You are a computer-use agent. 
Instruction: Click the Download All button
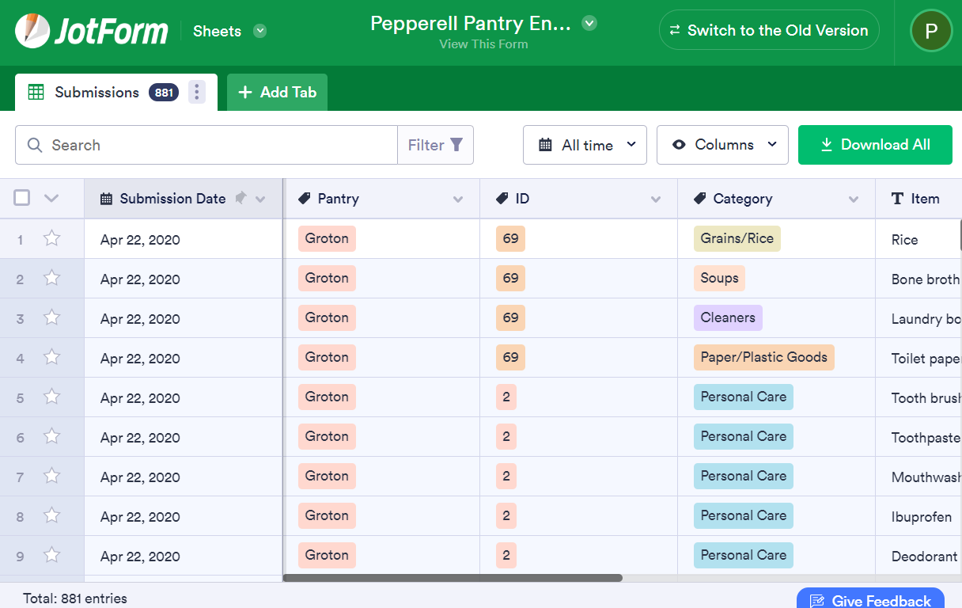click(875, 145)
